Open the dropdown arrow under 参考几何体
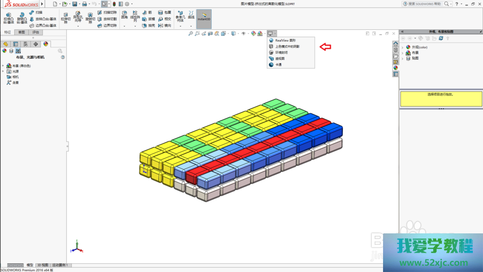The width and height of the screenshot is (483, 272). point(180,26)
